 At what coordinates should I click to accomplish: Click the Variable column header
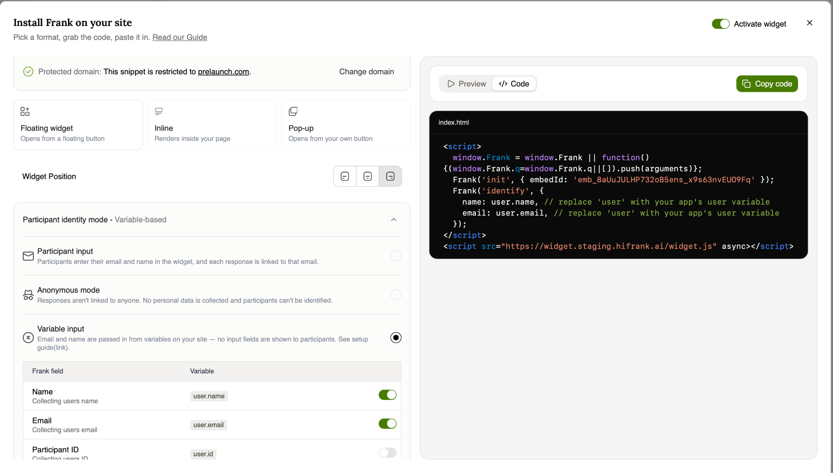(x=202, y=371)
